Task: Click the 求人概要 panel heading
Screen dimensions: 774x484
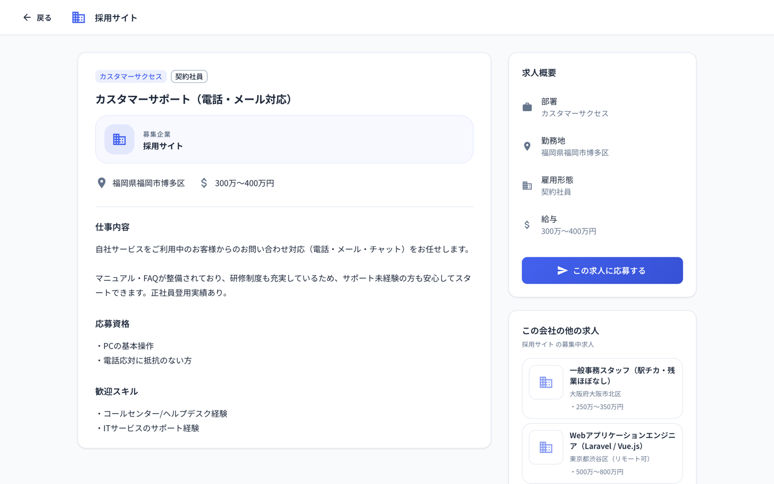Action: pyautogui.click(x=539, y=73)
